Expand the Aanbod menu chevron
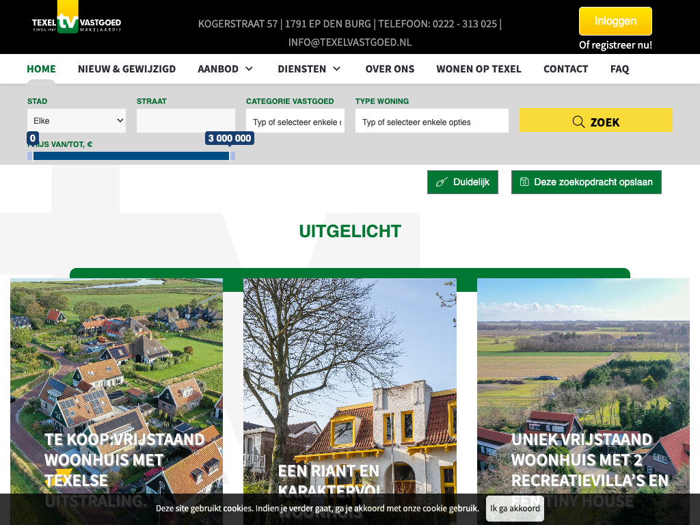 coord(249,69)
